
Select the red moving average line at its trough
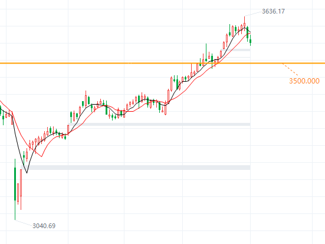[42, 156]
